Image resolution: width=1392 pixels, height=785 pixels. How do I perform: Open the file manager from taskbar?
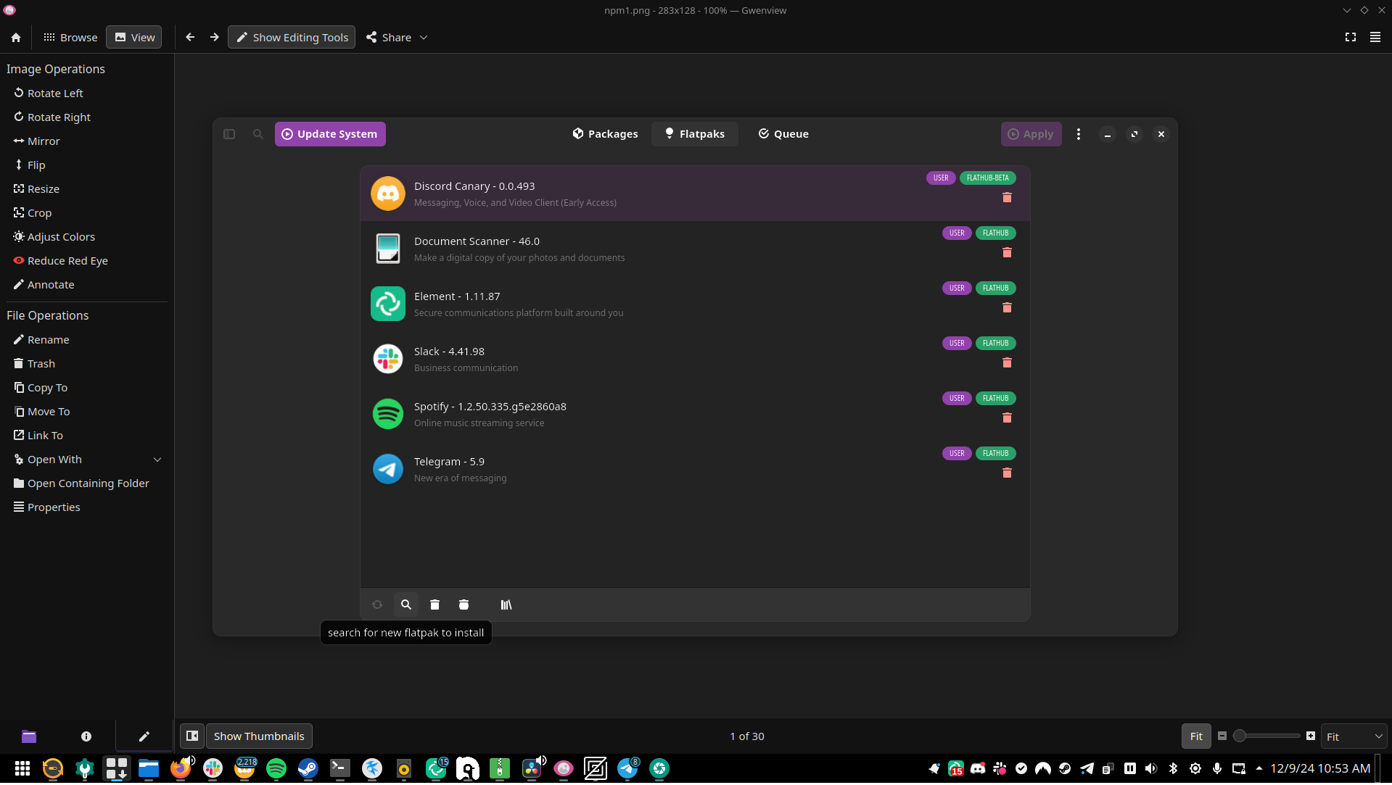149,769
